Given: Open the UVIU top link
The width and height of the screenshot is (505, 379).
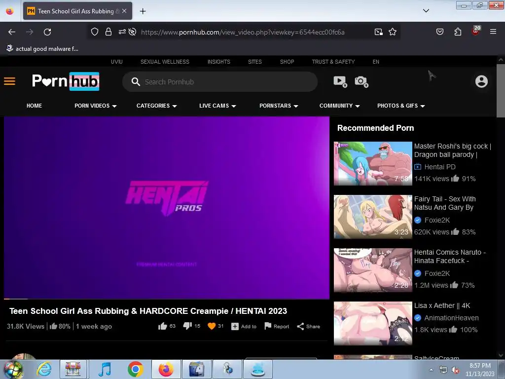Looking at the screenshot, I should [x=116, y=62].
